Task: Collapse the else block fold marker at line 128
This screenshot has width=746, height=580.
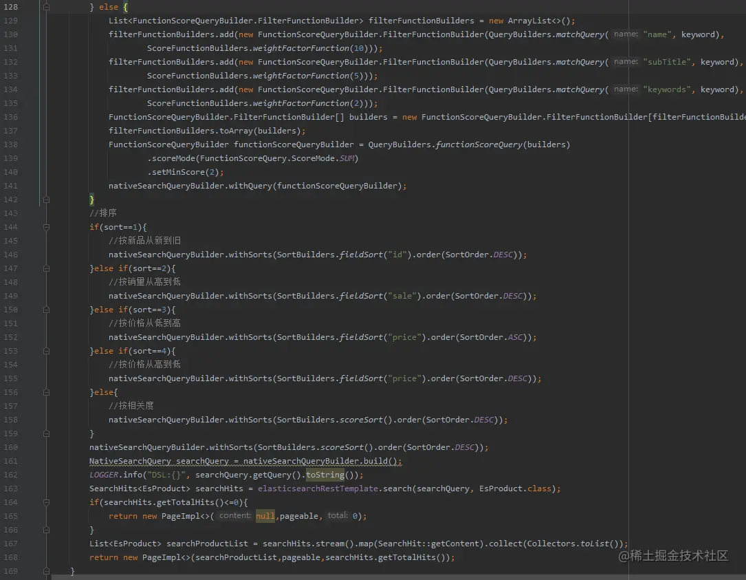Action: click(x=46, y=7)
